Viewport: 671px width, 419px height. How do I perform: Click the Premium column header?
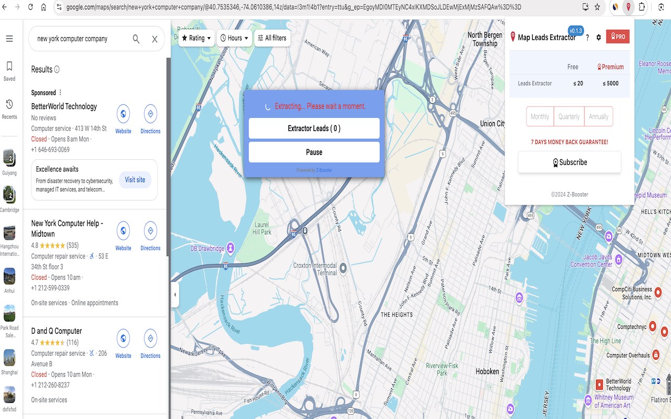coord(610,67)
